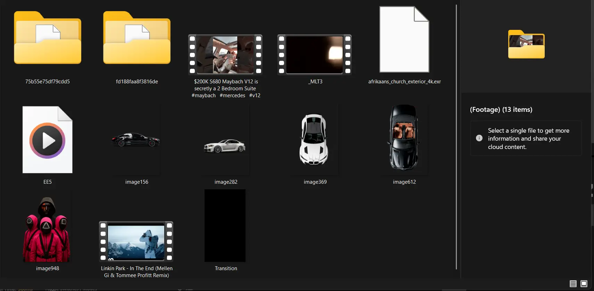Select image369 white car top view
This screenshot has width=594, height=291.
(x=314, y=140)
